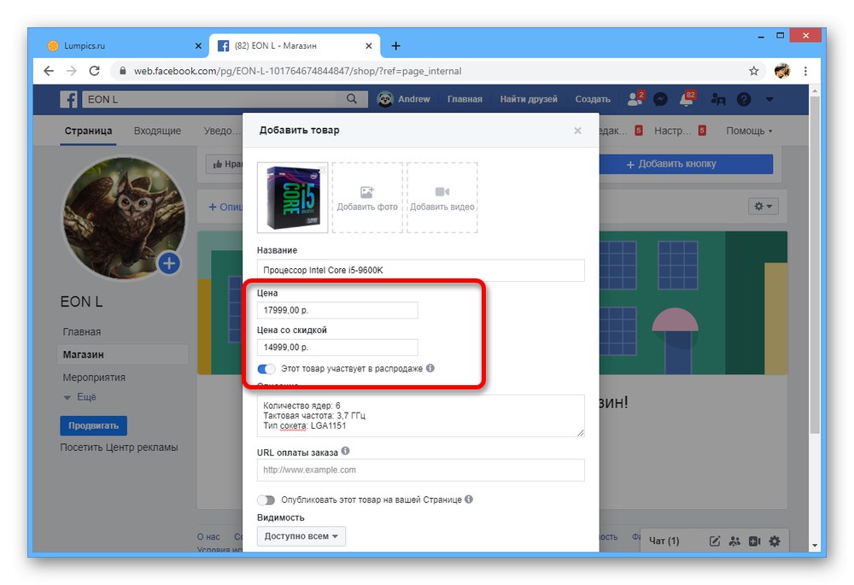Click info icon beside URL оплаты заказа
The image size is (854, 585).
click(x=345, y=452)
